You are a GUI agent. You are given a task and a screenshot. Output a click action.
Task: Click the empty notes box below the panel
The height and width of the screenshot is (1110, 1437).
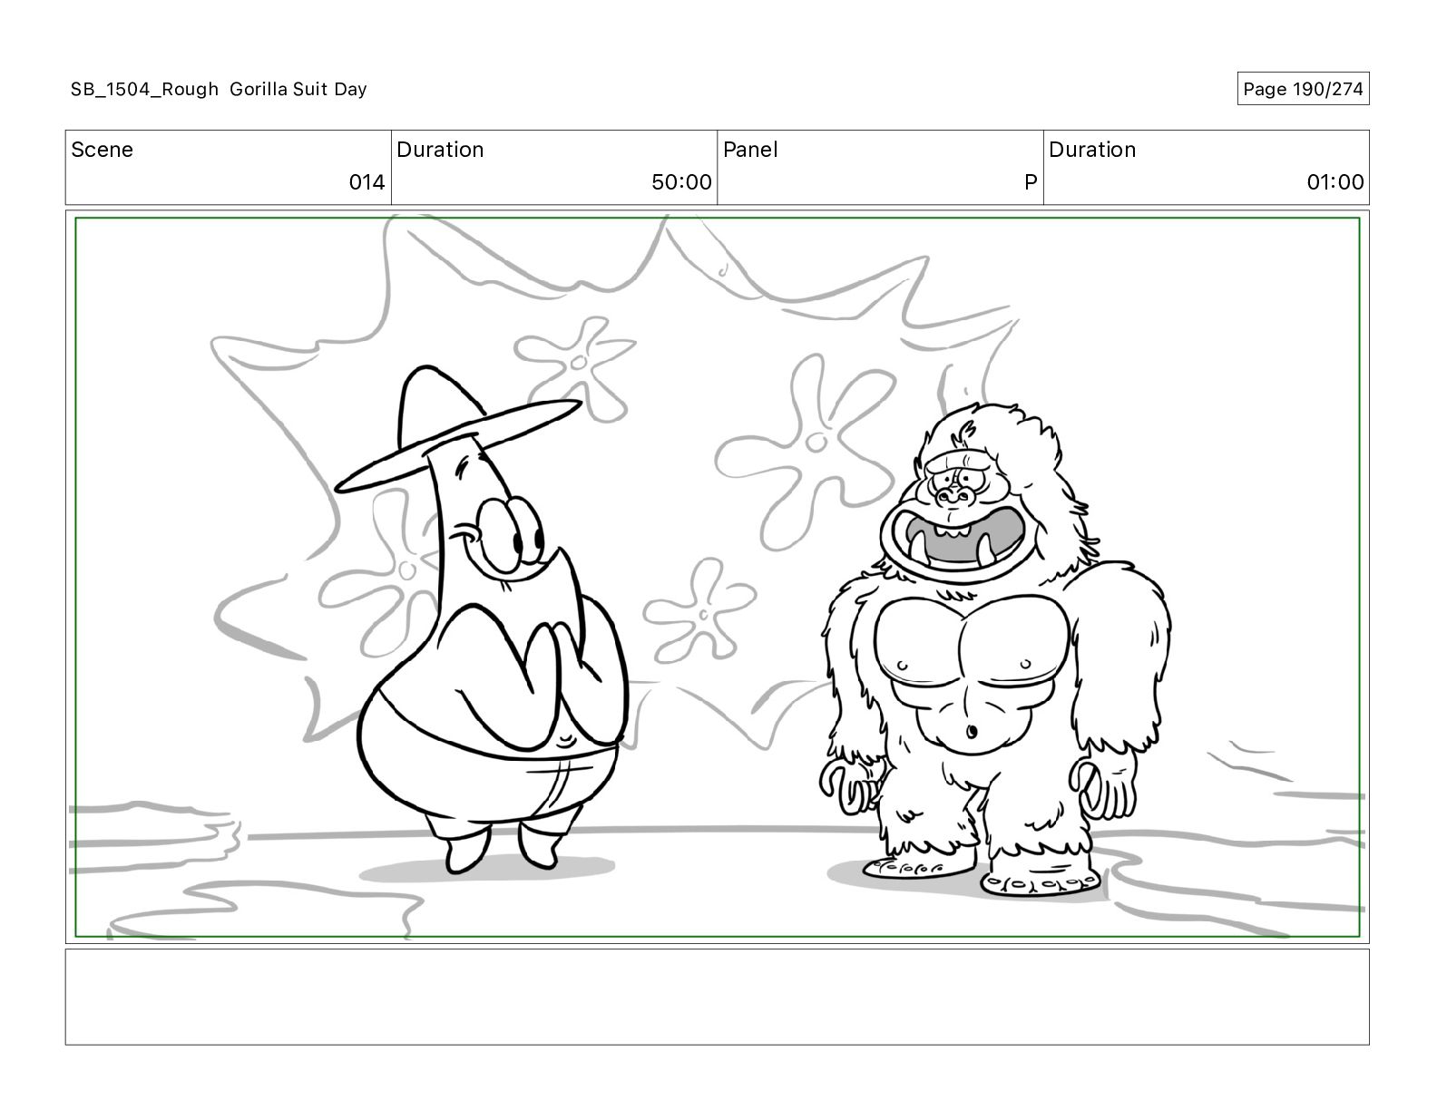pos(718,997)
